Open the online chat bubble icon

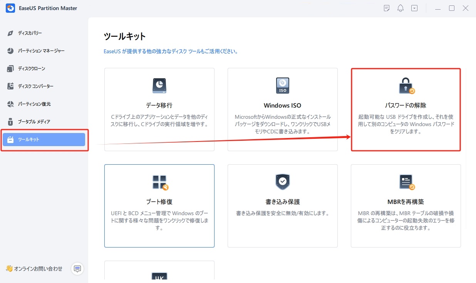pyautogui.click(x=77, y=269)
